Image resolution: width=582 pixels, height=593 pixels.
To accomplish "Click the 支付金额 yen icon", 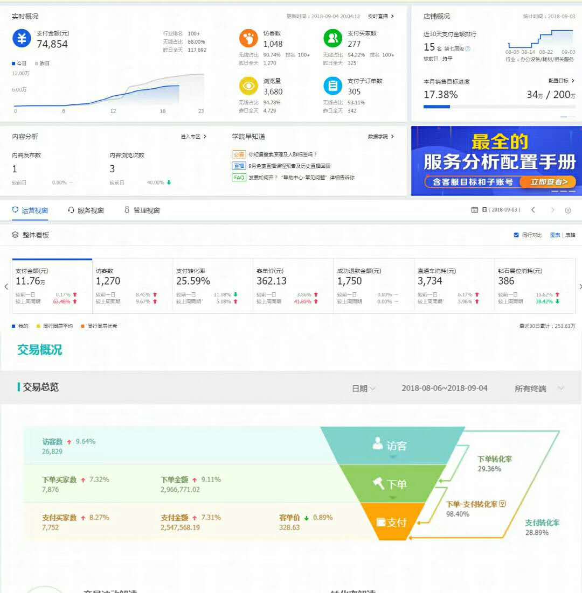I will click(22, 39).
